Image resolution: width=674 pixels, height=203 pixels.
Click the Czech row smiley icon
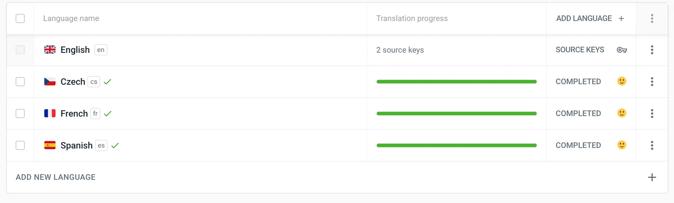pyautogui.click(x=622, y=81)
